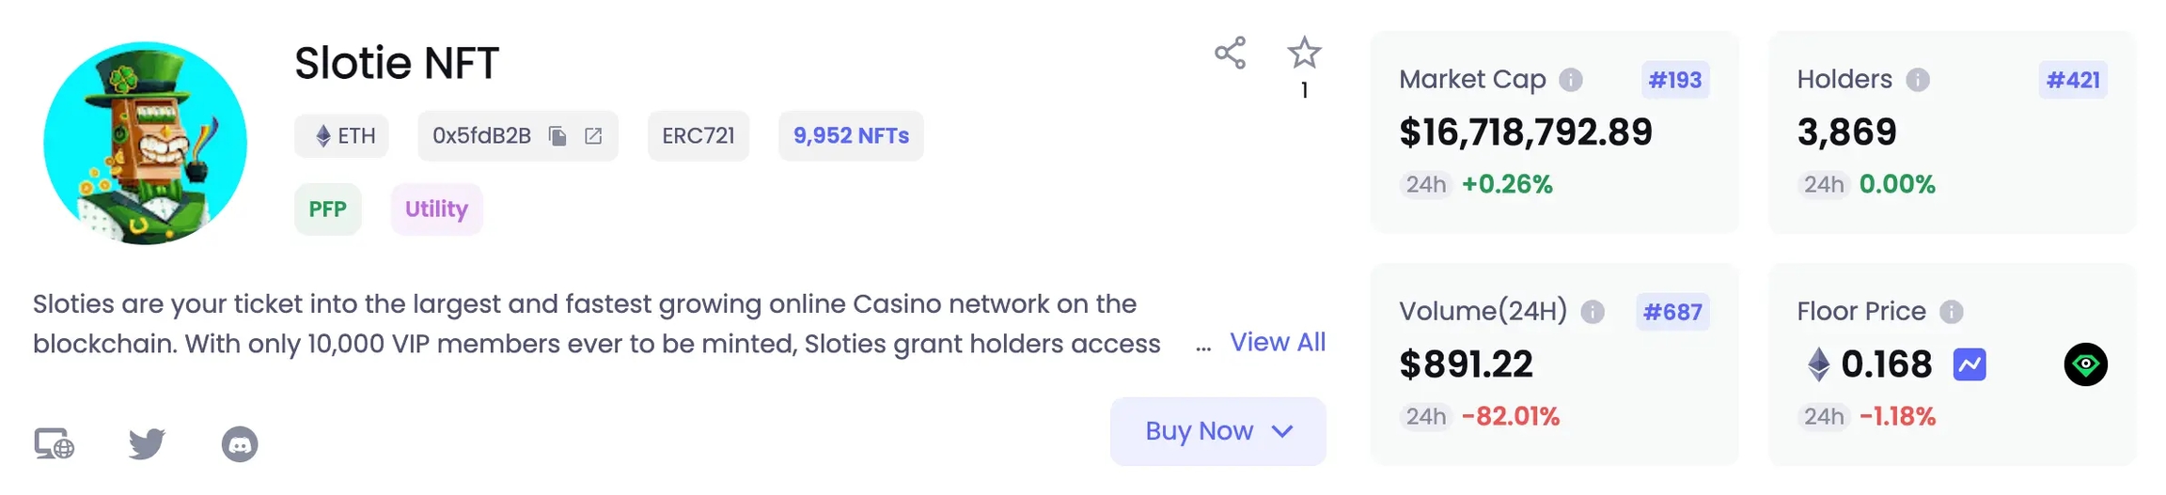Click the Floor Price info icon
Viewport: 2166px width, 495px height.
point(1952,312)
